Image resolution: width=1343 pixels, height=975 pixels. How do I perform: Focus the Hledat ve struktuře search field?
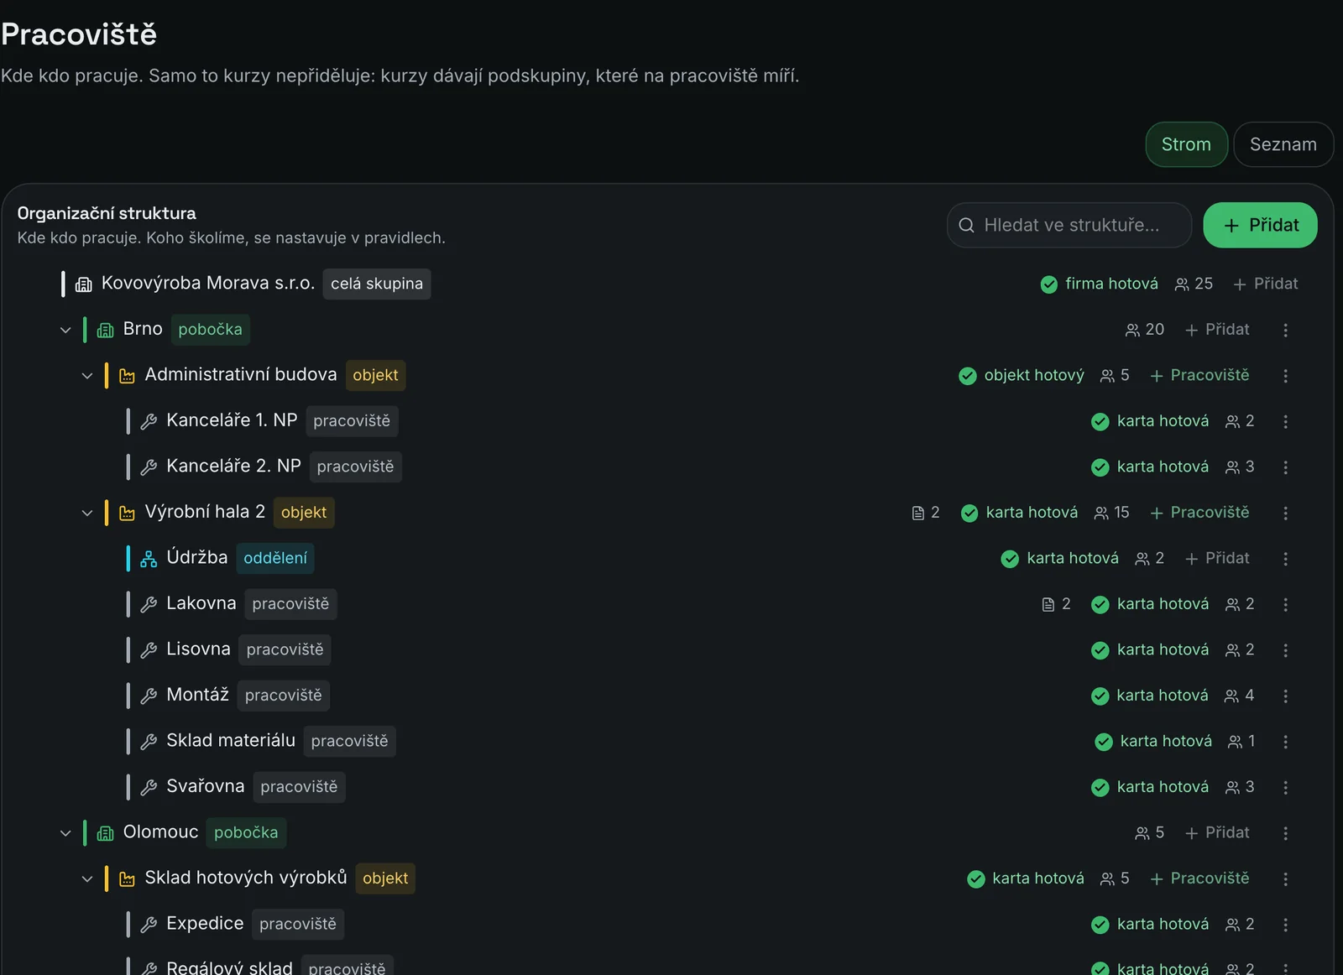pos(1069,225)
